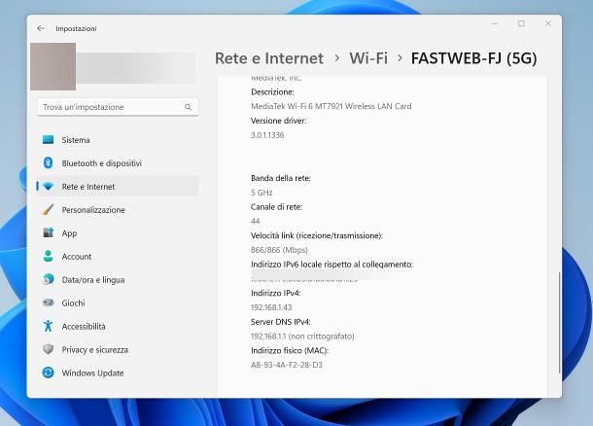Viewport: 593px width, 426px height.
Task: Click the Server DNS IPv4 label
Action: click(x=281, y=322)
